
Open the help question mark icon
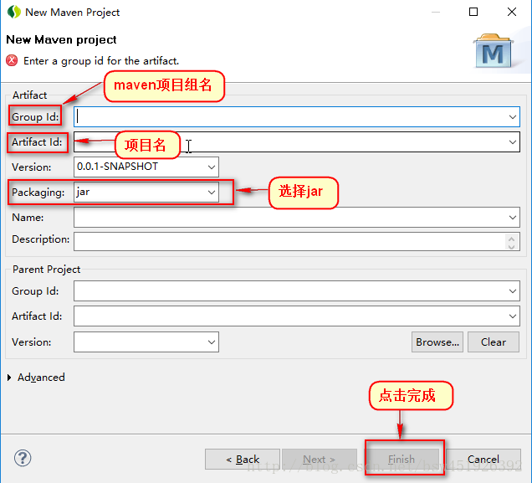click(x=23, y=458)
